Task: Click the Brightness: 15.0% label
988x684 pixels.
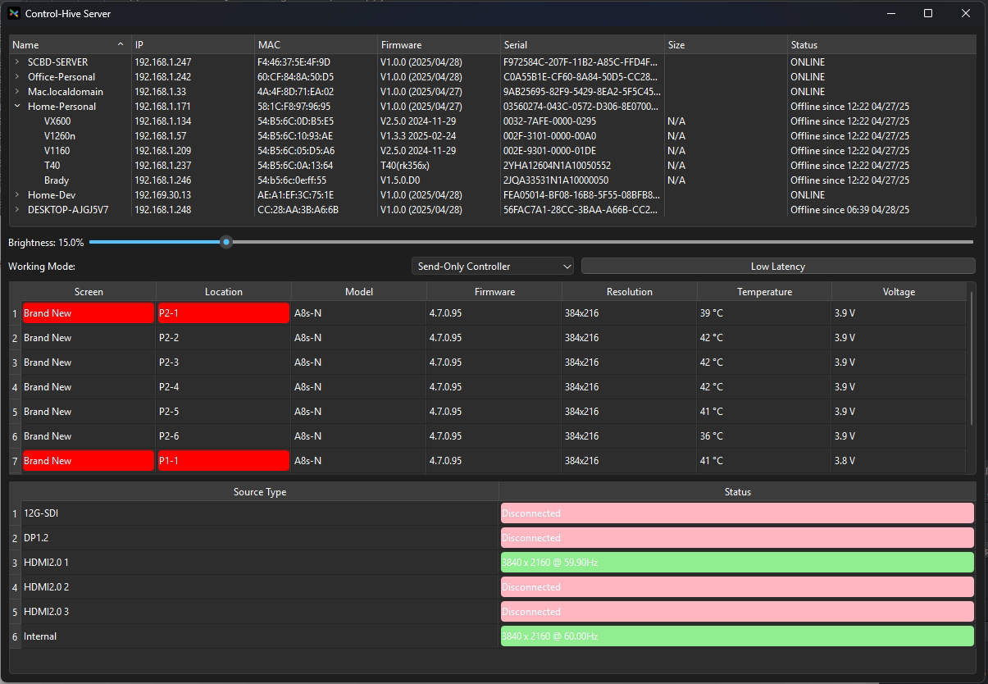Action: pyautogui.click(x=46, y=243)
